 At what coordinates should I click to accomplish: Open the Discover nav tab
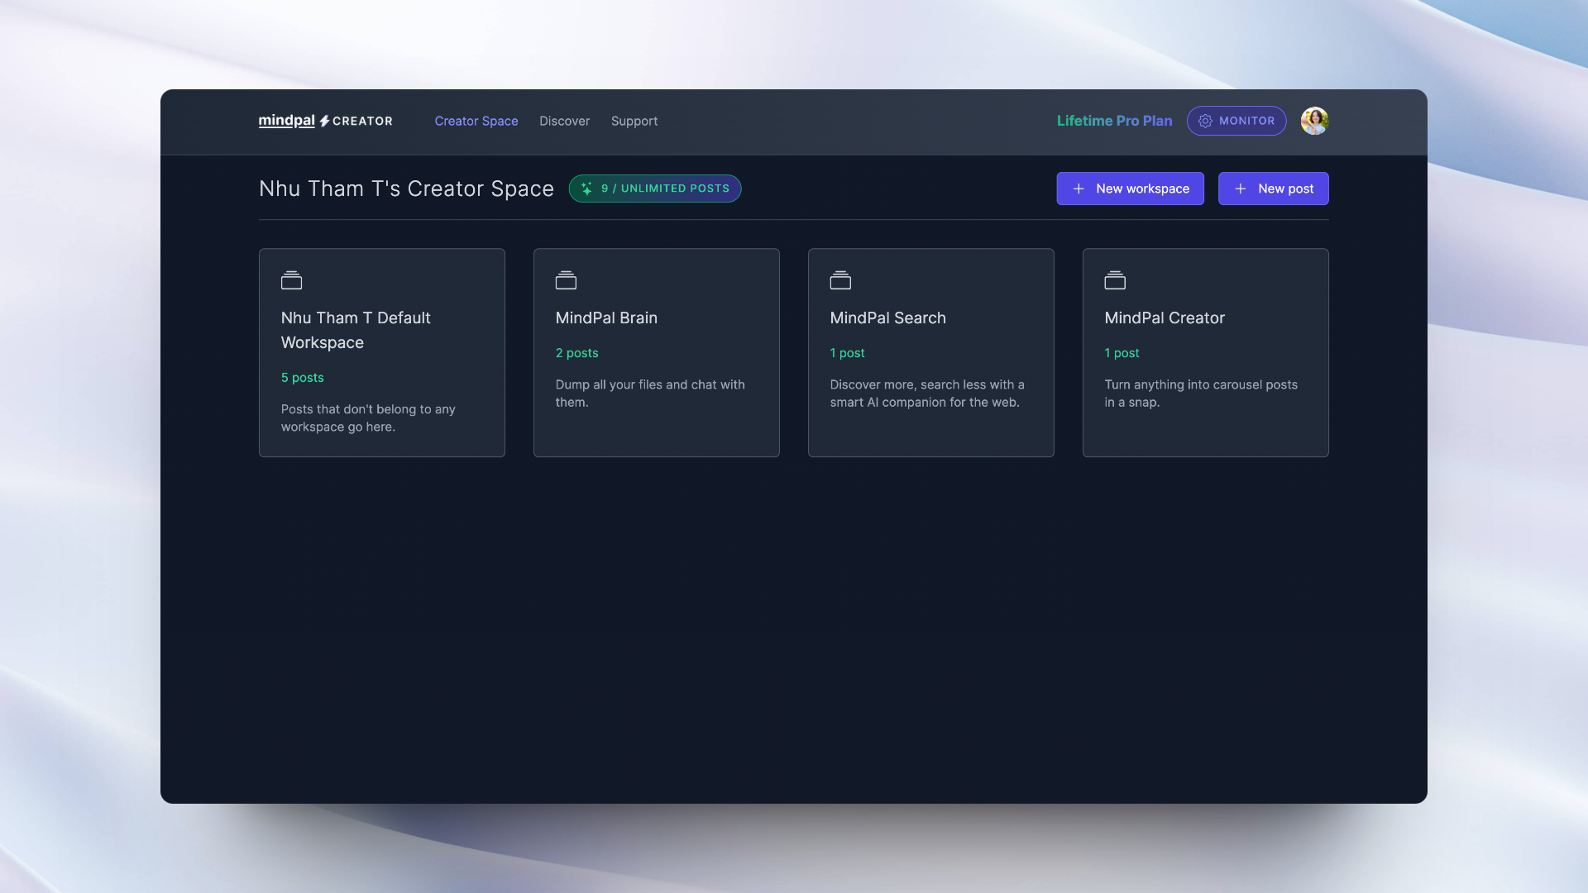point(565,121)
